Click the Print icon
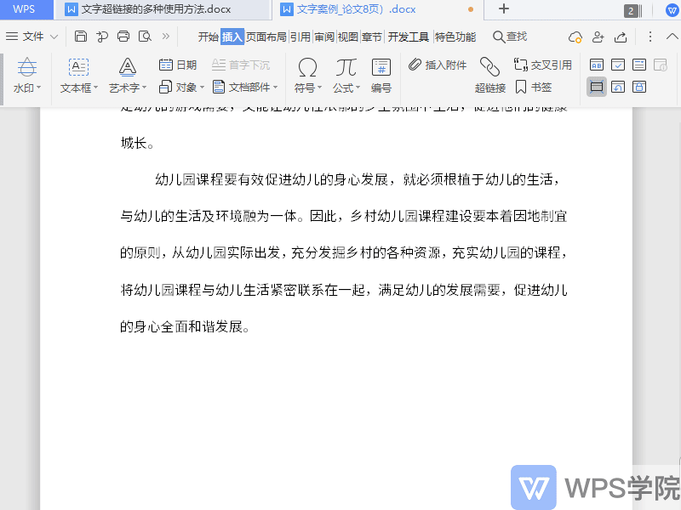Viewport: 681px width, 510px height. click(x=123, y=37)
